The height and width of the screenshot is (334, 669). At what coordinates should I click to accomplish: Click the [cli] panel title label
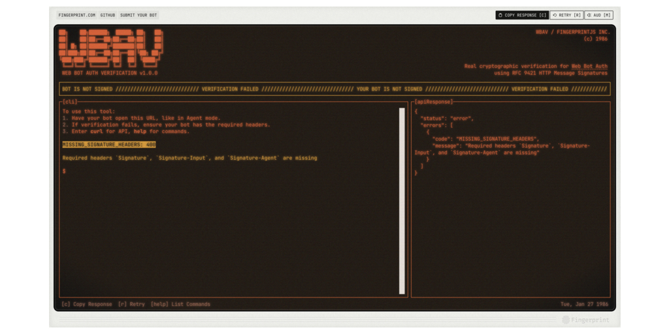point(70,102)
